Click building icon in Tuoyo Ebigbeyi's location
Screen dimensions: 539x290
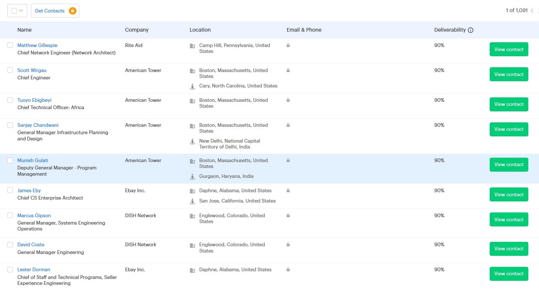(192, 101)
